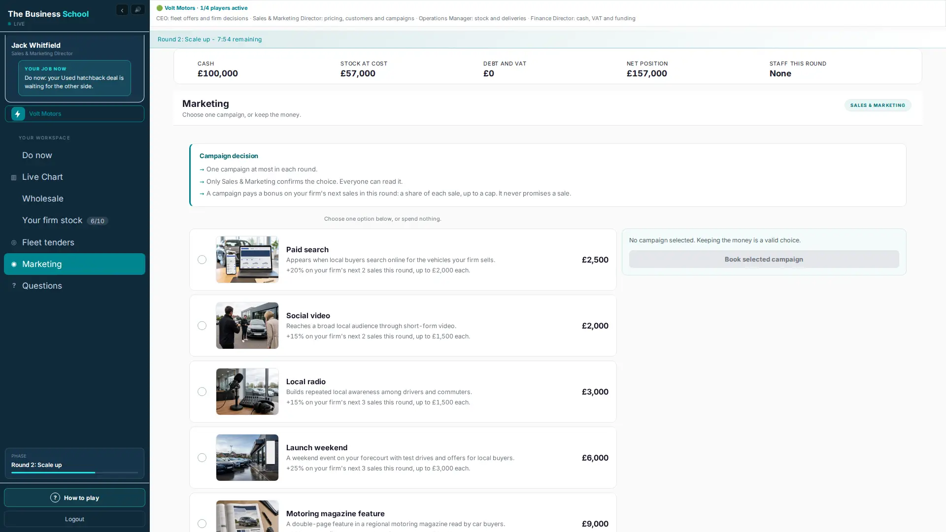Open the Live Chart page
Viewport: 946px width, 532px height.
(74, 177)
